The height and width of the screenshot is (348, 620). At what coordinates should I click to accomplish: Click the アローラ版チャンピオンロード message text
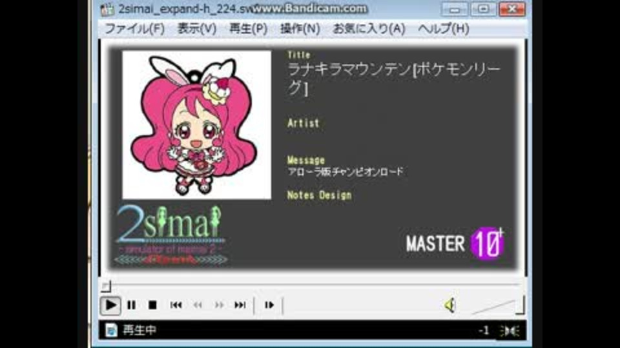coord(345,171)
